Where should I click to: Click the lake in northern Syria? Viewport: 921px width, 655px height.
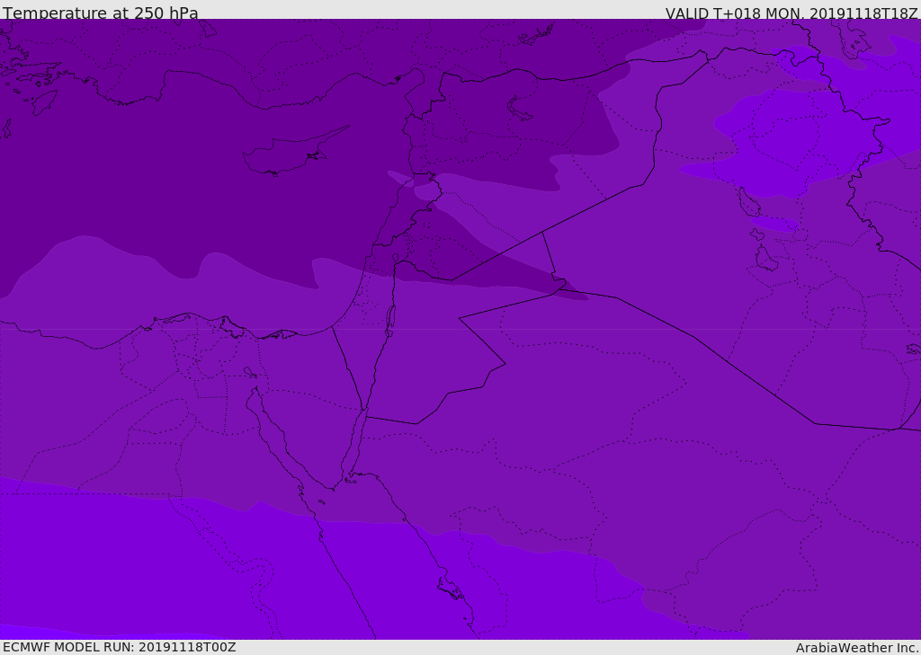click(520, 109)
